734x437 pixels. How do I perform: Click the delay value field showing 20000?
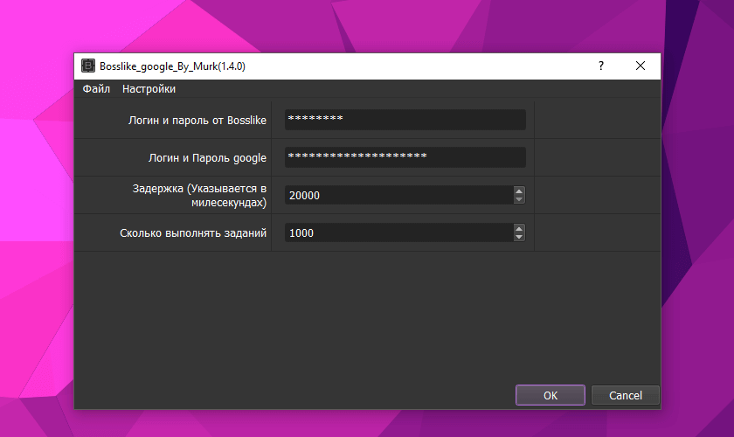click(x=398, y=195)
